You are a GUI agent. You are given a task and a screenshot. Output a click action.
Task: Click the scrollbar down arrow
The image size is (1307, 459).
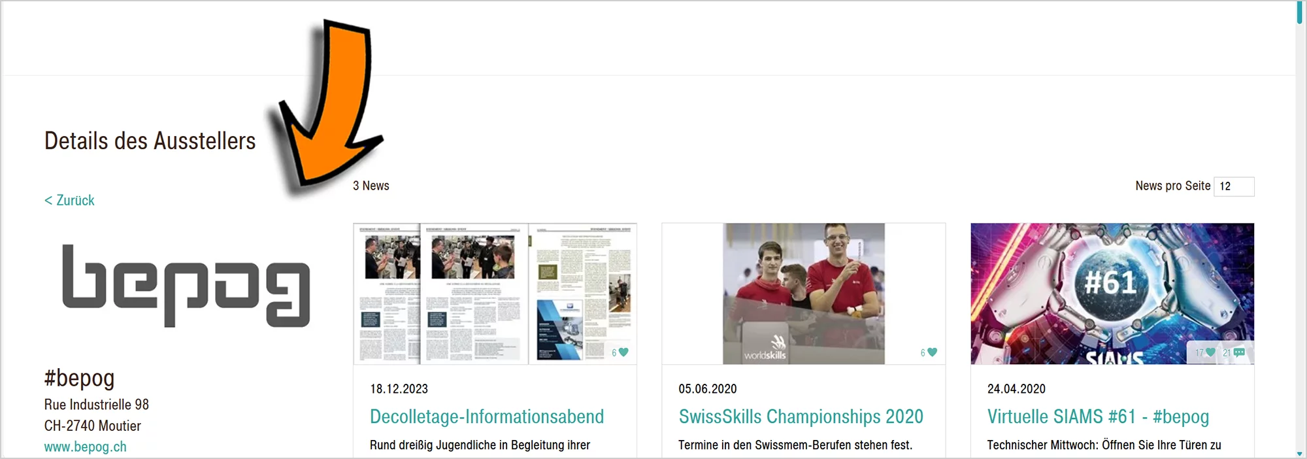[1300, 453]
